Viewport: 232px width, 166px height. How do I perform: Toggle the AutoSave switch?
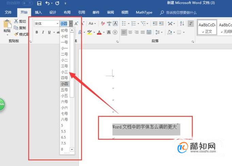click(x=27, y=3)
